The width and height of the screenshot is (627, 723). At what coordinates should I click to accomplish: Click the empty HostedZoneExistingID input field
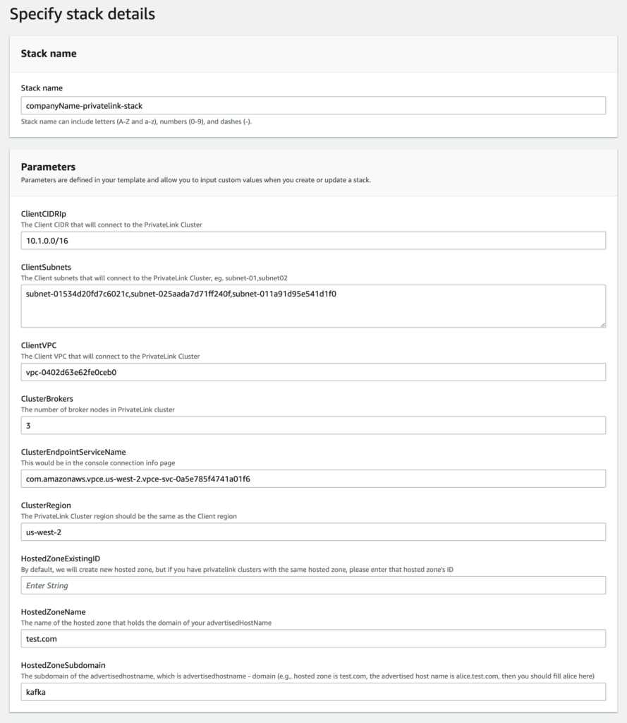(313, 585)
